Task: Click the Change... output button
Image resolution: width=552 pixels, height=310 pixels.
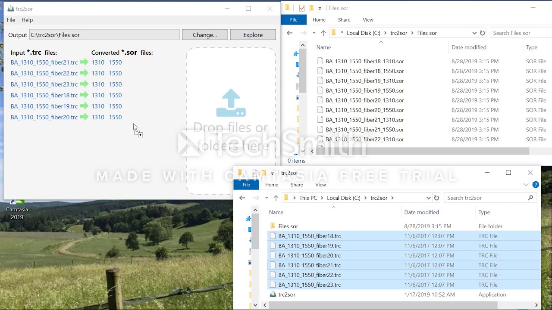Action: [205, 35]
